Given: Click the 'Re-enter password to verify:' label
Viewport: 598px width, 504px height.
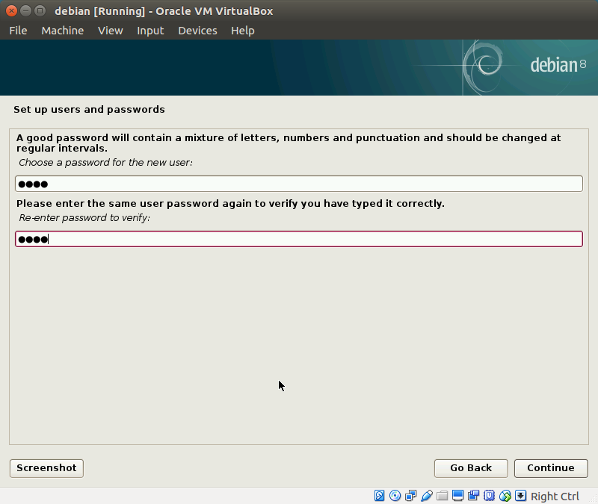Looking at the screenshot, I should click(x=84, y=218).
